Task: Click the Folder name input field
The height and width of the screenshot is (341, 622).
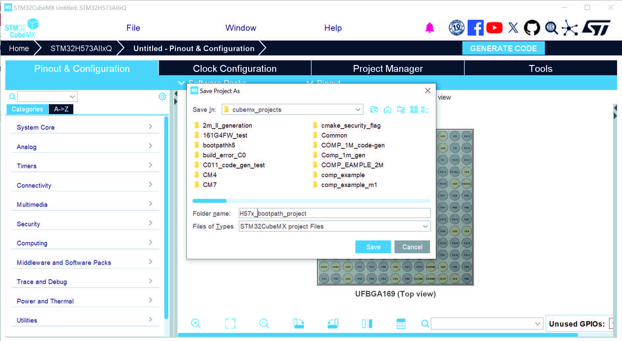Action: (335, 213)
